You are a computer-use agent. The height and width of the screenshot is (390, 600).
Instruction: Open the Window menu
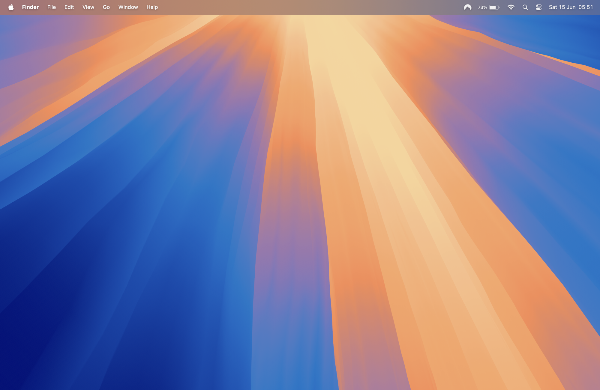tap(128, 7)
